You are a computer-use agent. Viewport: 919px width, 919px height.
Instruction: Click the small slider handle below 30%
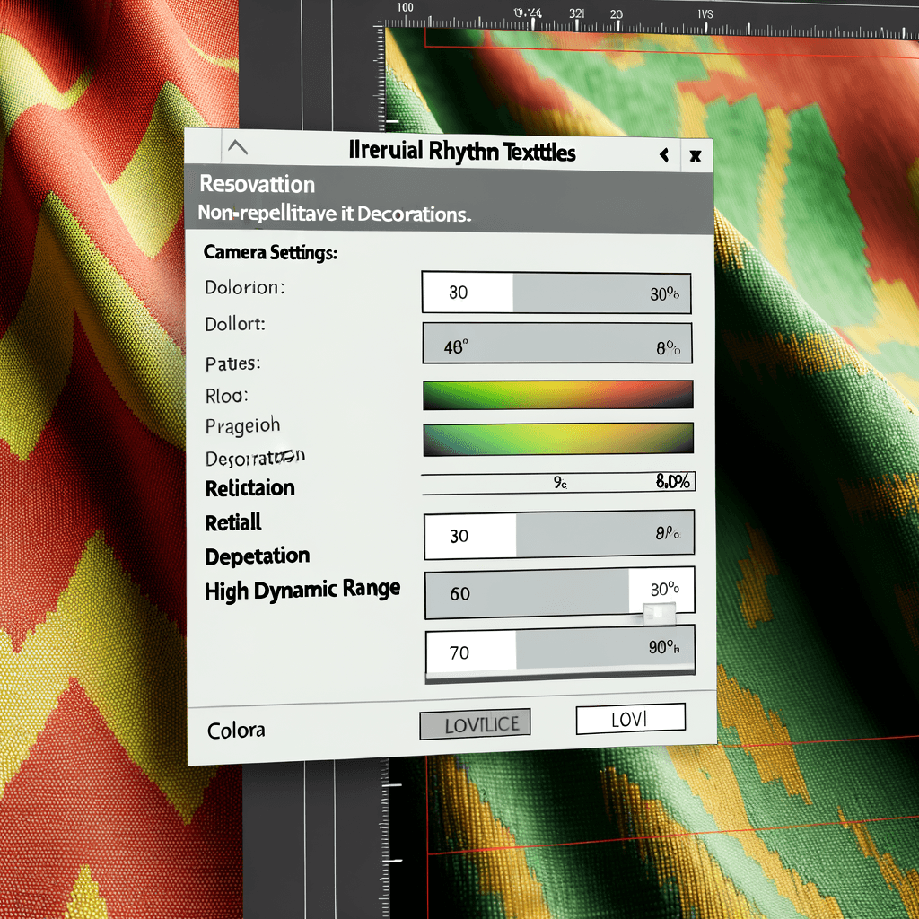659,614
